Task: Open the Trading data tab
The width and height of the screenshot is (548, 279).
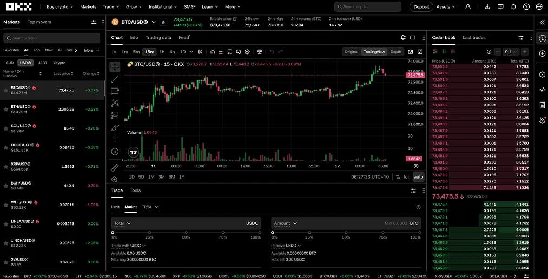Action: click(159, 37)
